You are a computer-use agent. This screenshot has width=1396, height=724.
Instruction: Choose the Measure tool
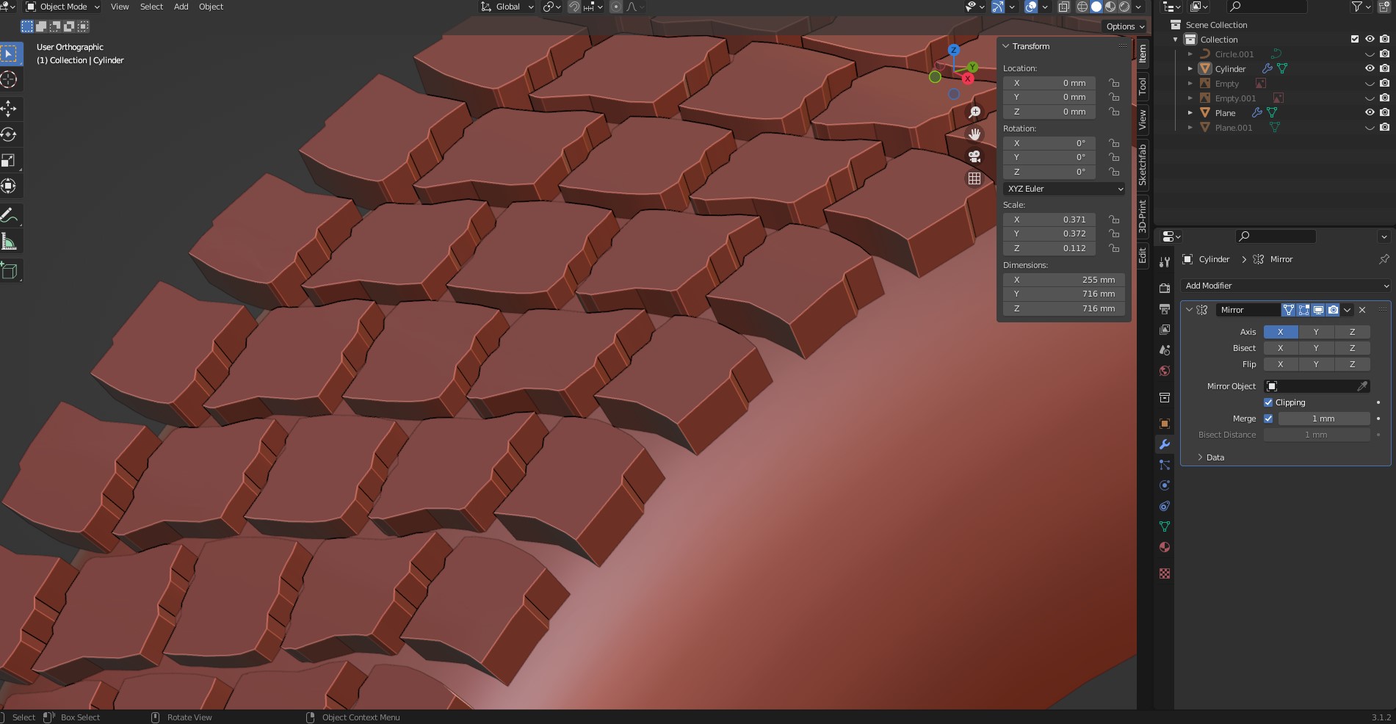(x=9, y=242)
